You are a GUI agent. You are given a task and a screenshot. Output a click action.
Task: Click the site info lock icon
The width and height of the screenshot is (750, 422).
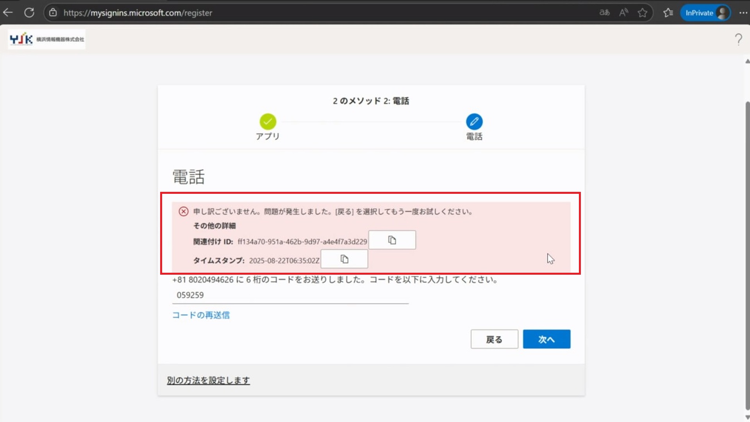point(53,13)
